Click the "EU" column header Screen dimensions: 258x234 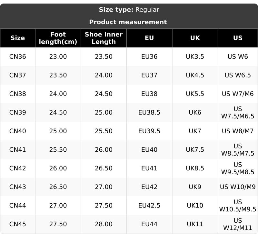coord(149,38)
